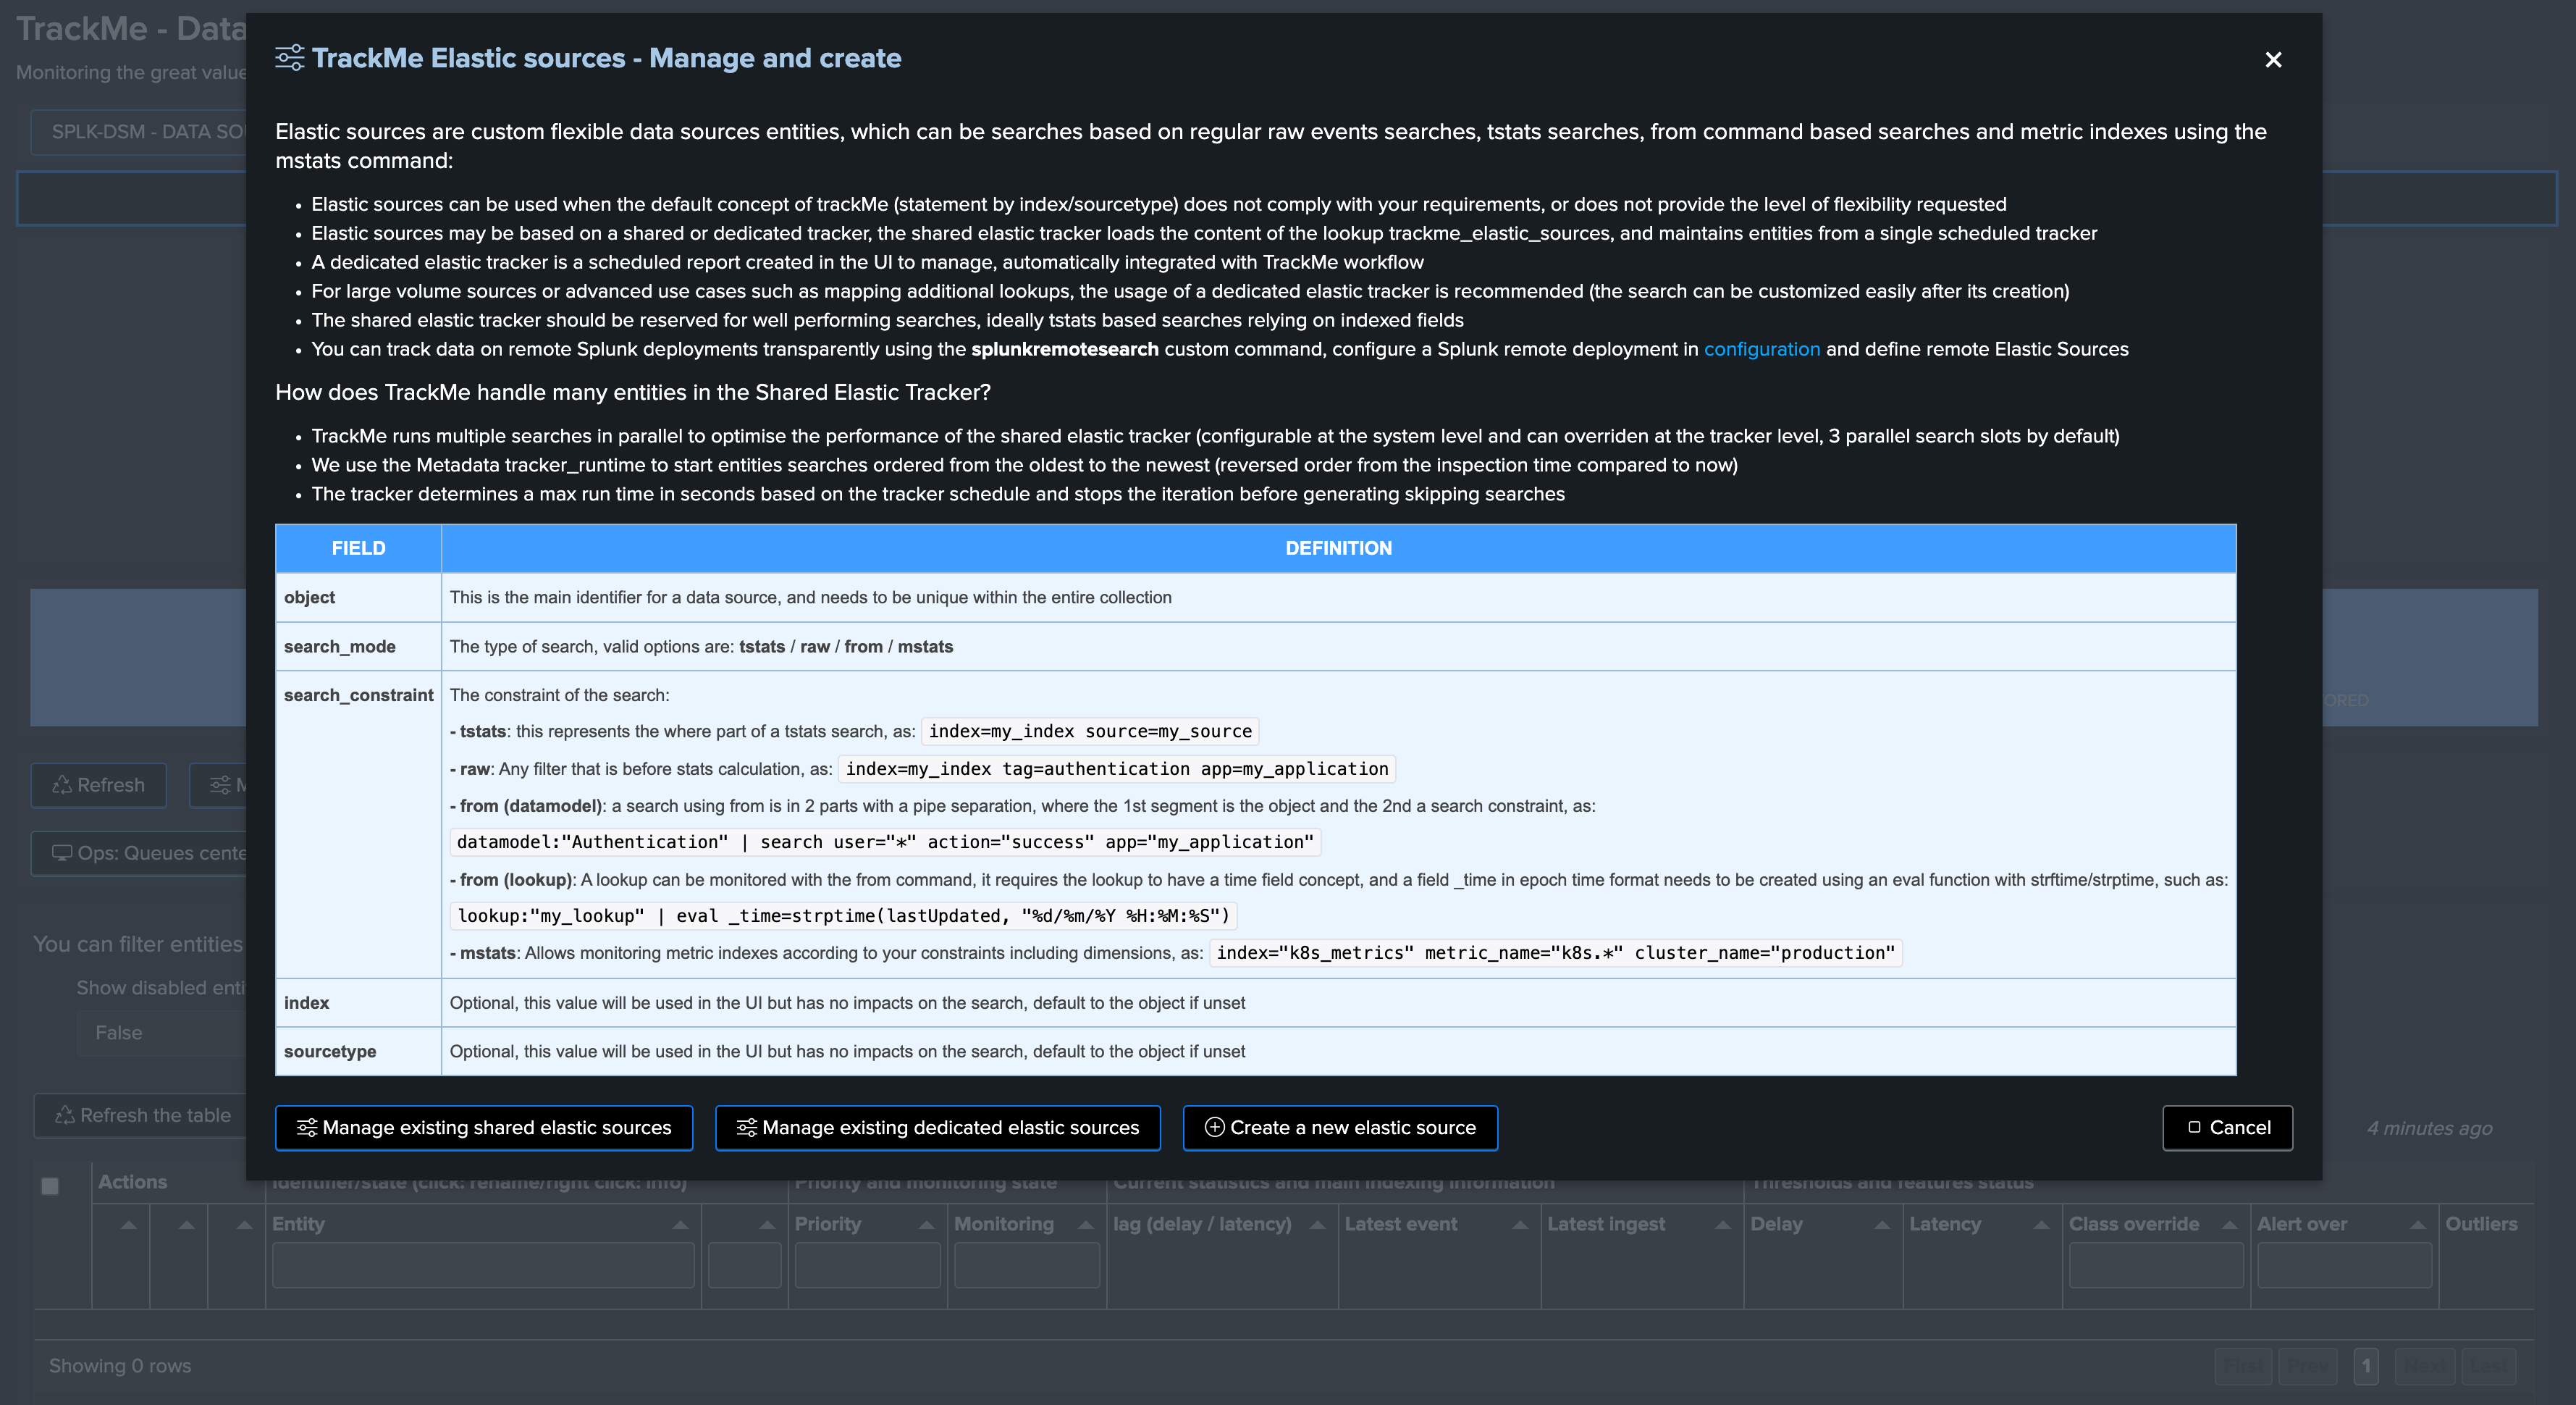The width and height of the screenshot is (2576, 1405).
Task: Click the 'index' field cell
Action: [358, 1002]
